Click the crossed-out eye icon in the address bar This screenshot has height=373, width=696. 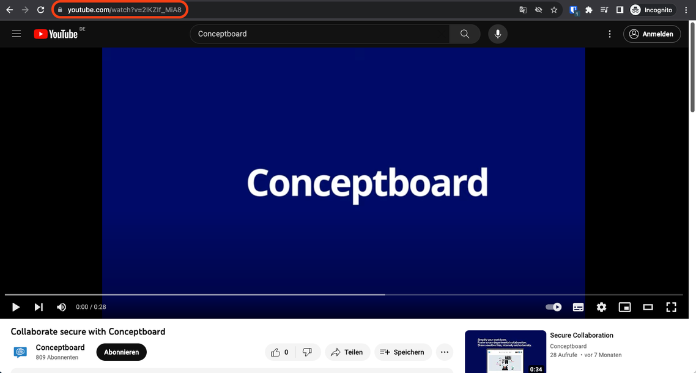538,10
